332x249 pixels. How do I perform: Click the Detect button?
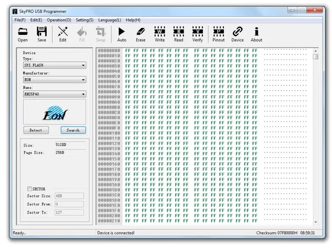pyautogui.click(x=36, y=130)
